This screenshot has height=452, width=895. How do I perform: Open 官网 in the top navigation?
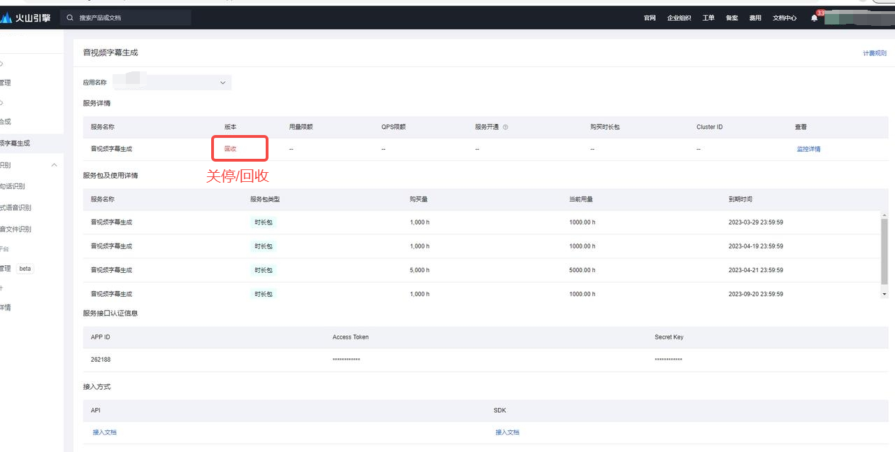(650, 18)
